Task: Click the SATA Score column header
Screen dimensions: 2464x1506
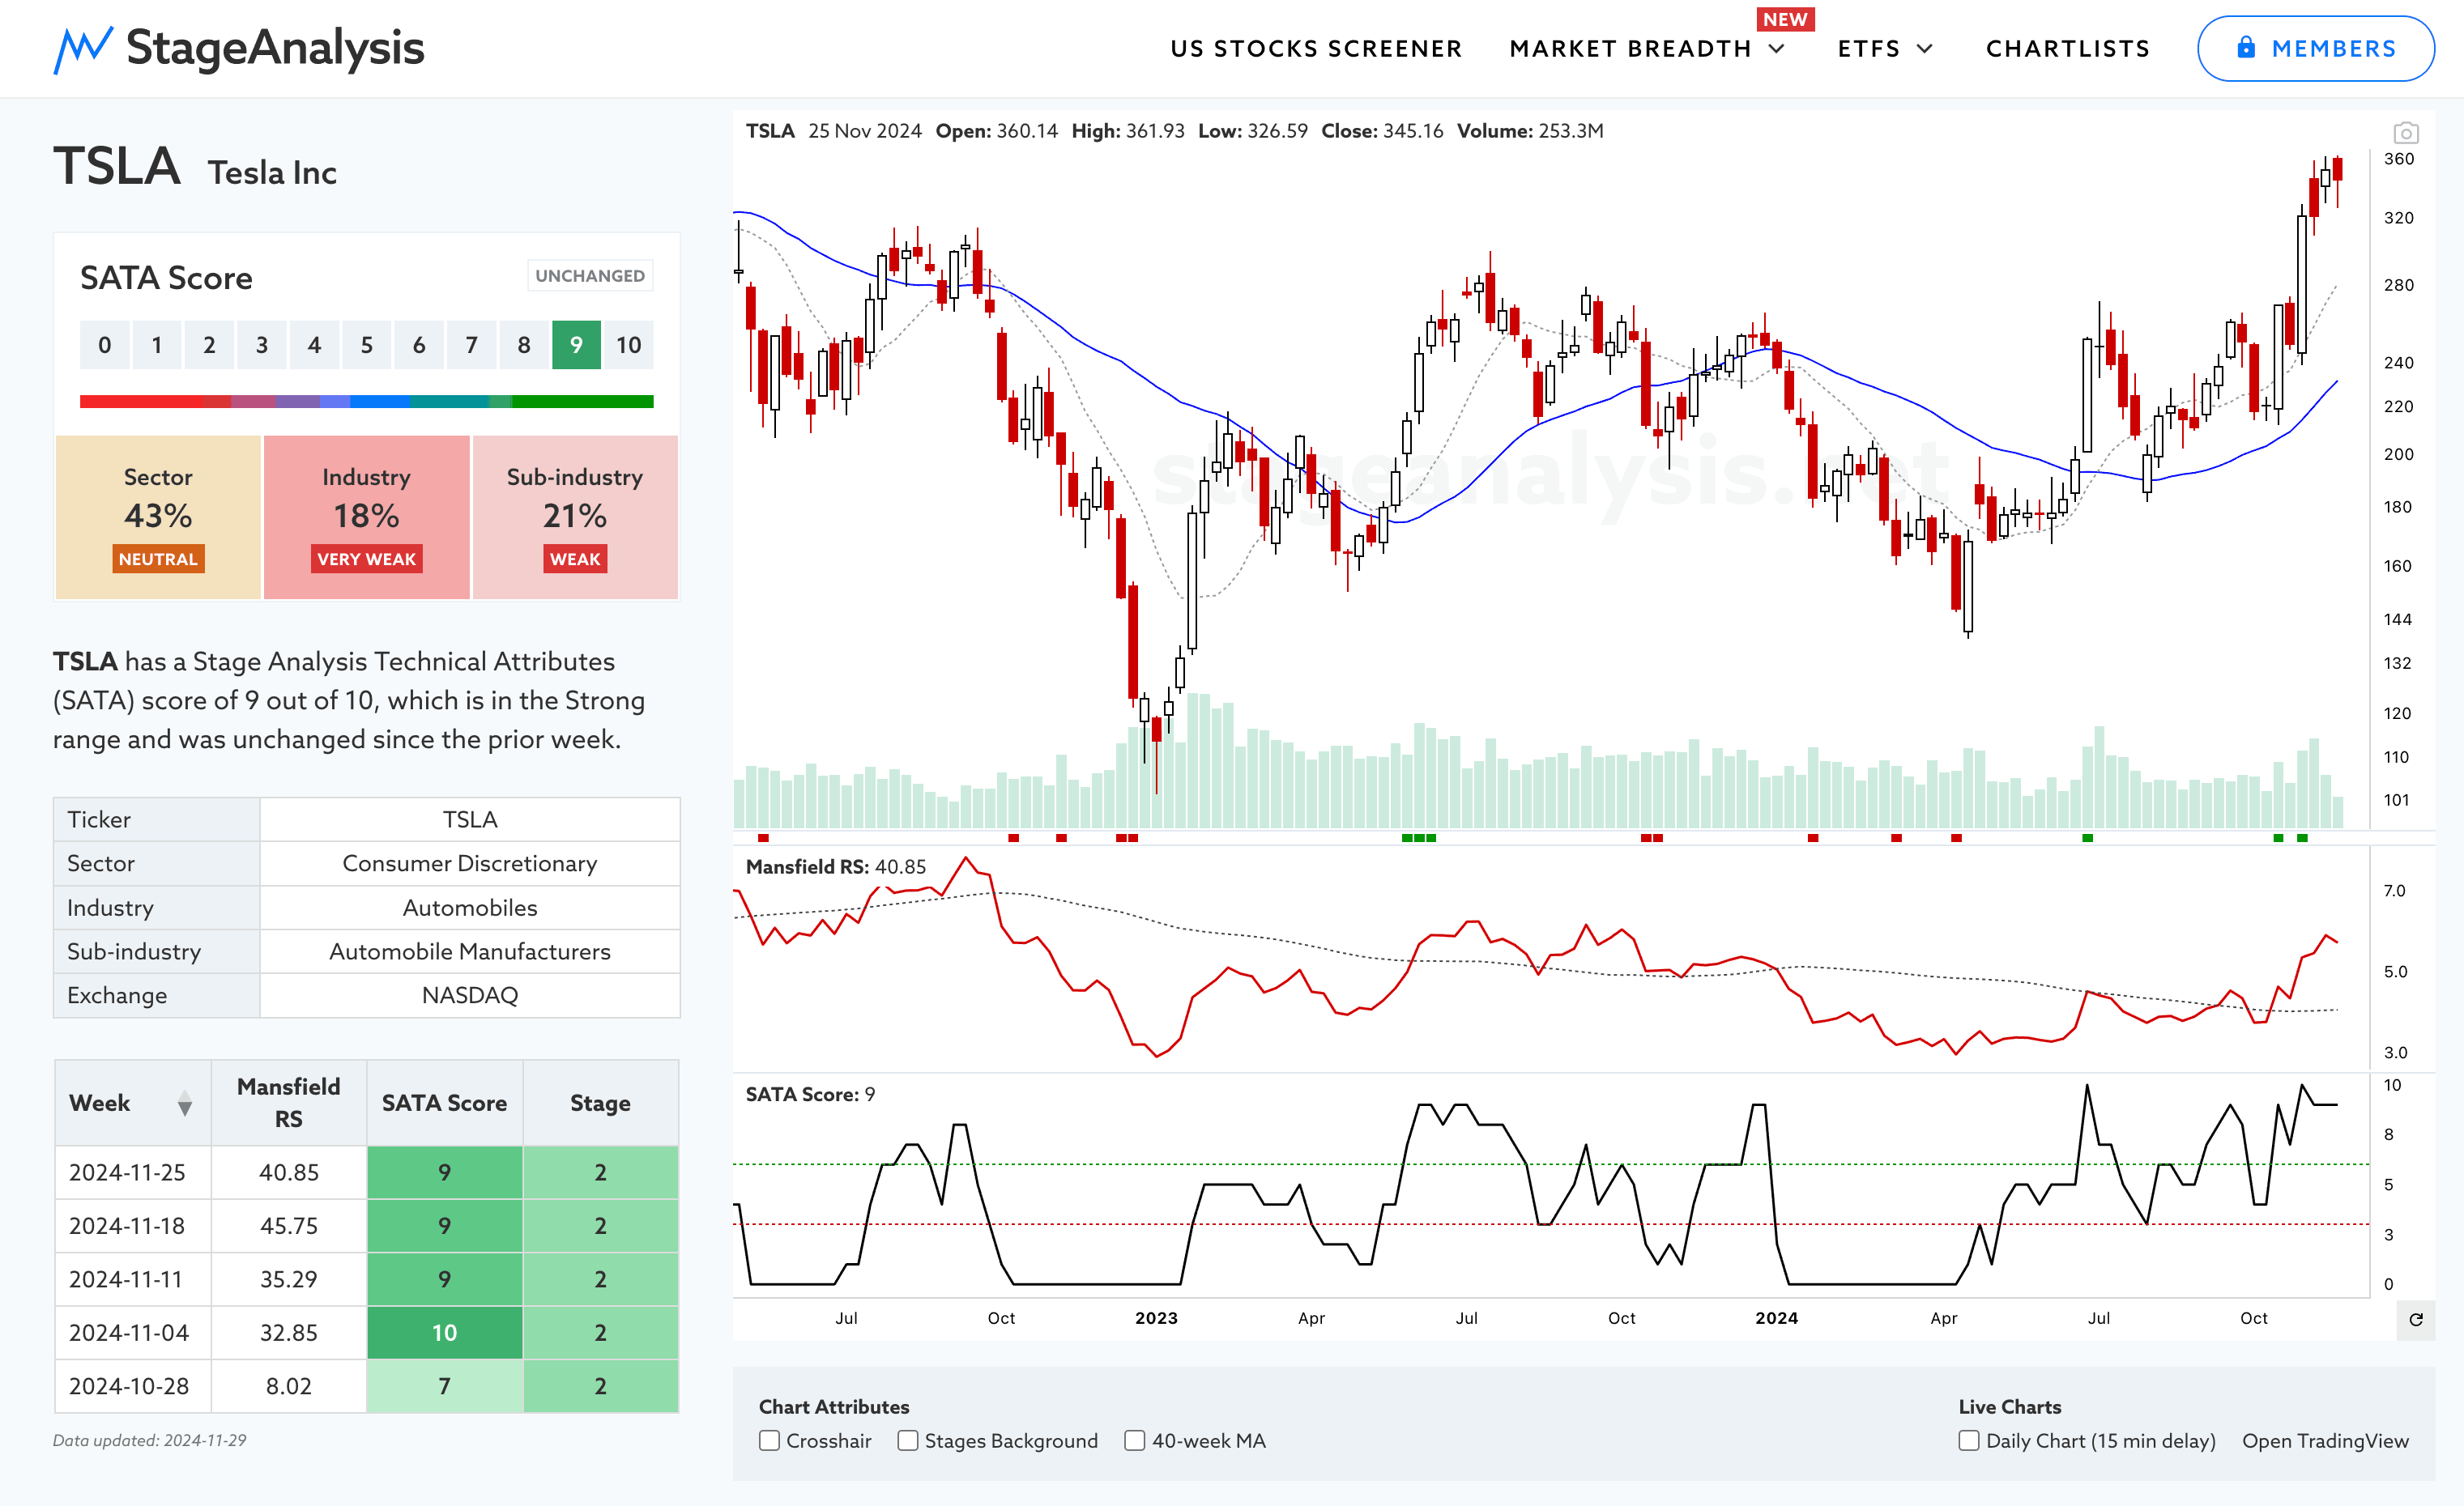Action: (x=444, y=1102)
